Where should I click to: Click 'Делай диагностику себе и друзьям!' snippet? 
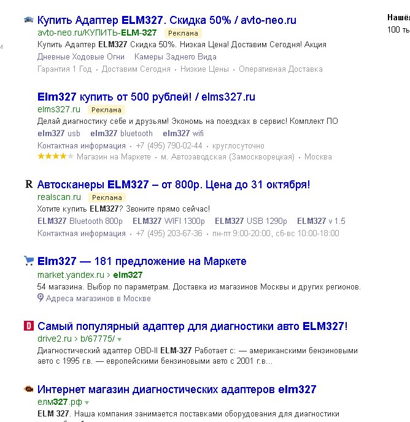point(187,121)
